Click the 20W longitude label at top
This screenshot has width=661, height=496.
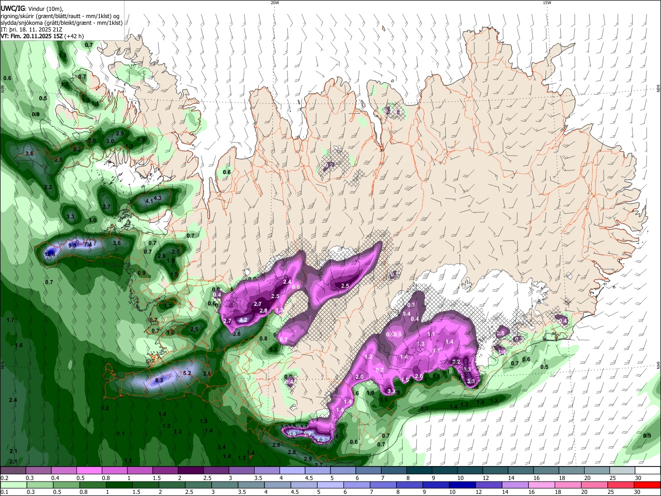click(275, 3)
